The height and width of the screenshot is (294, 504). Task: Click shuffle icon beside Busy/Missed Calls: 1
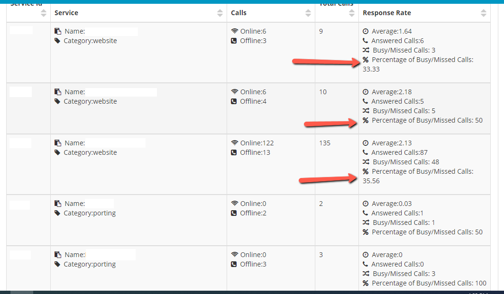[366, 223]
